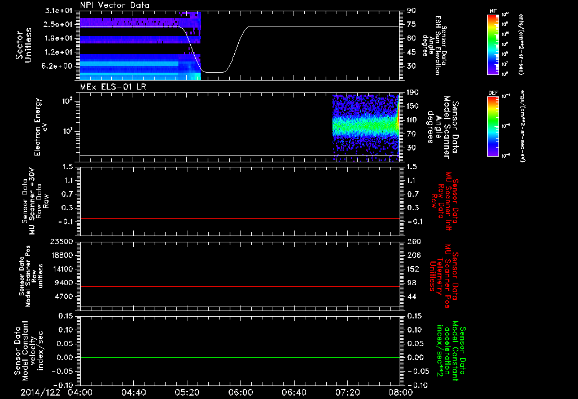Click the DEF color bar
Image resolution: width=578 pixels, height=399 pixels.
493,126
